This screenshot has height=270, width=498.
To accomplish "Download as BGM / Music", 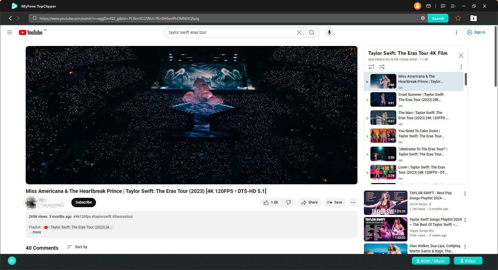I will 431,261.
